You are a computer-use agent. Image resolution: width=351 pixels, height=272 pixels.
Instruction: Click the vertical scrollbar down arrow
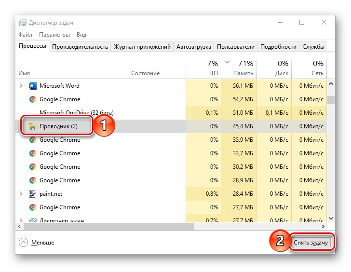pos(331,218)
